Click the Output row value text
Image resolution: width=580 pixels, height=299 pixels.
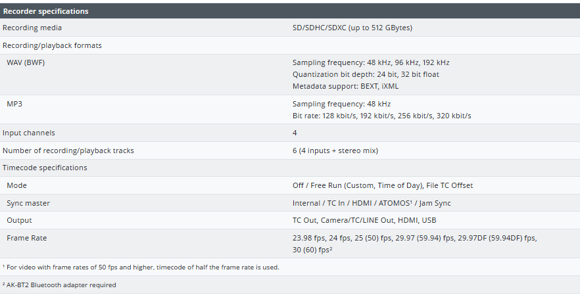point(364,220)
